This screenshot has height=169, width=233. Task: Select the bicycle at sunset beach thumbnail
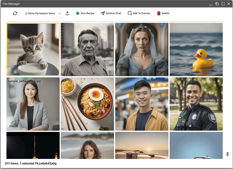(x=142, y=145)
